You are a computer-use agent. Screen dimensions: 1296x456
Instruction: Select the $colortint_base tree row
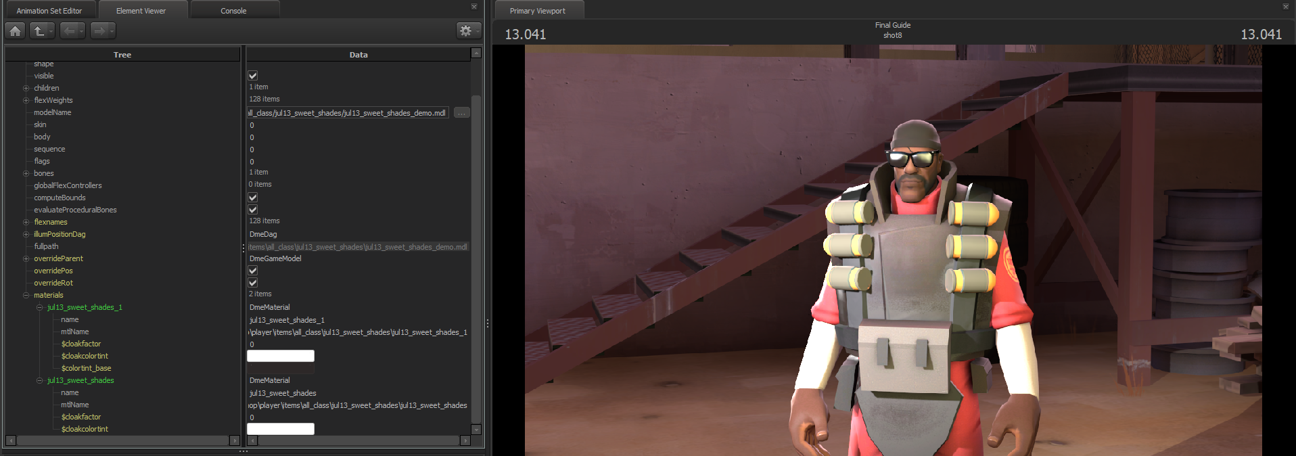coord(86,368)
